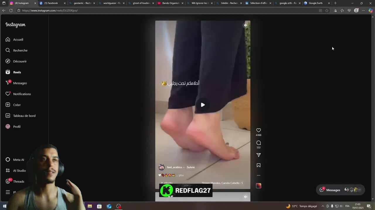Like the reel with the heart icon

[258, 130]
